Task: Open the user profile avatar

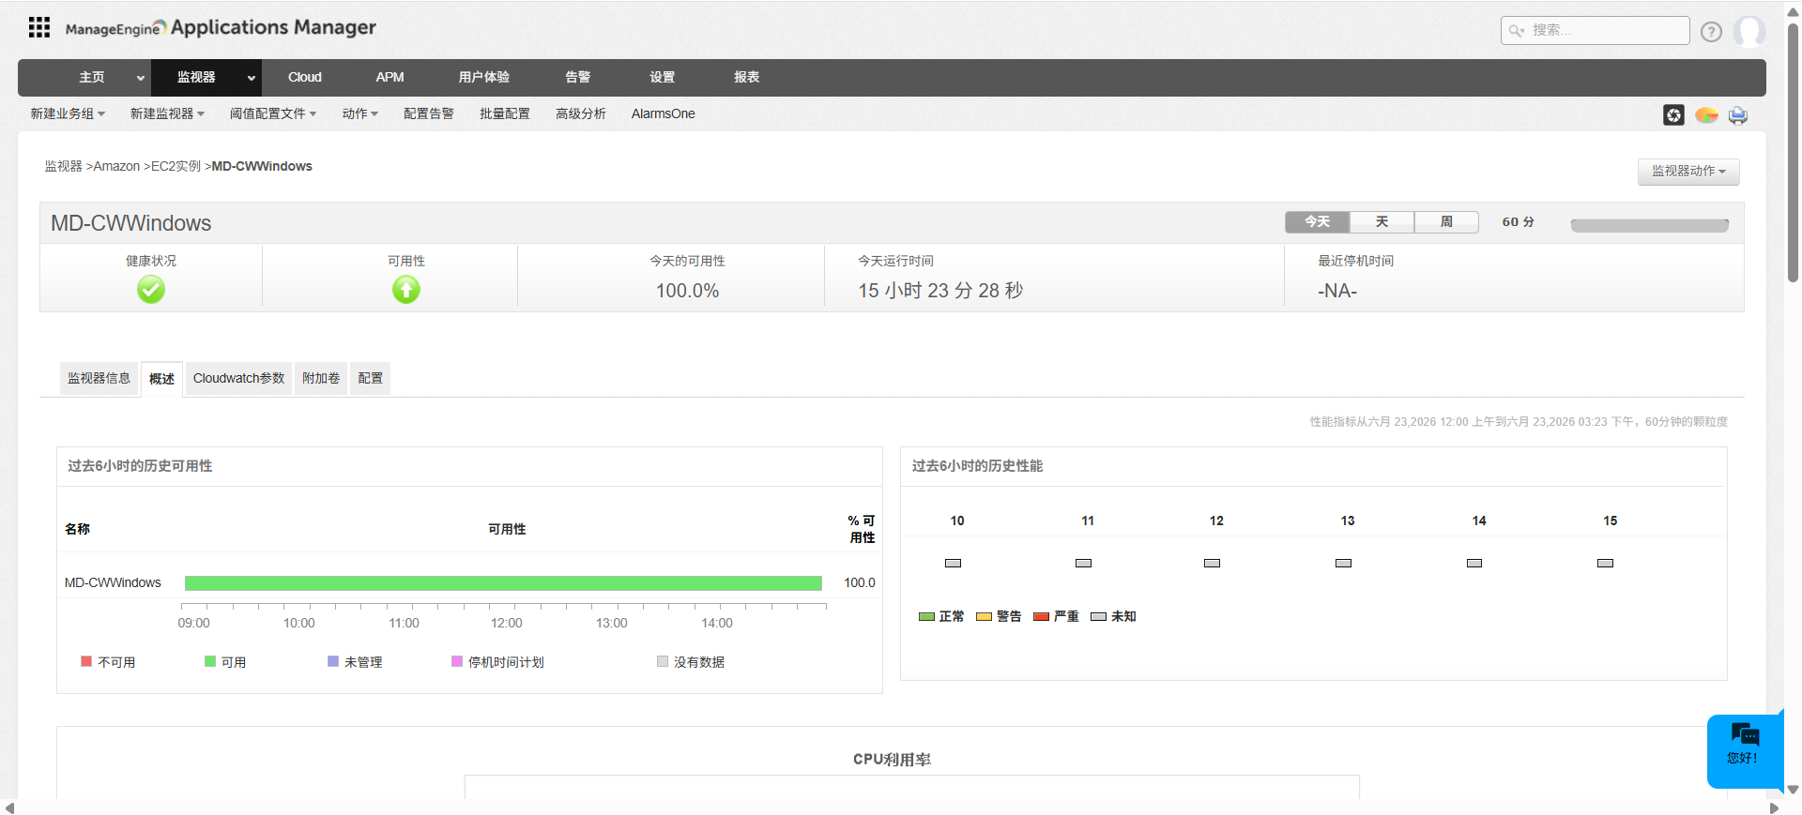Action: tap(1749, 31)
